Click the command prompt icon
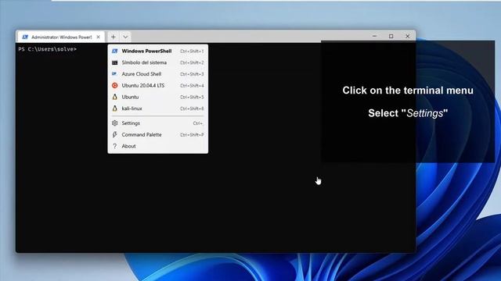The width and height of the screenshot is (501, 281). point(115,62)
